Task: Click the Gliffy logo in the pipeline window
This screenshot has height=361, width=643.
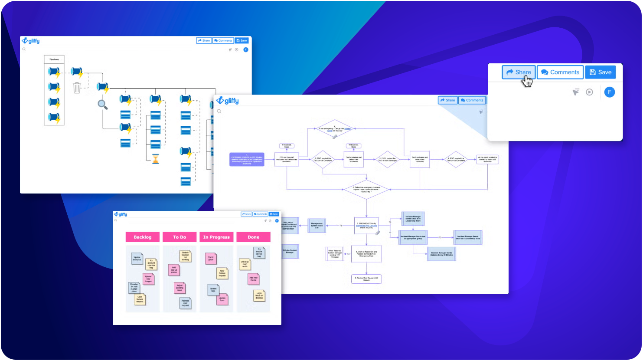Action: 31,41
